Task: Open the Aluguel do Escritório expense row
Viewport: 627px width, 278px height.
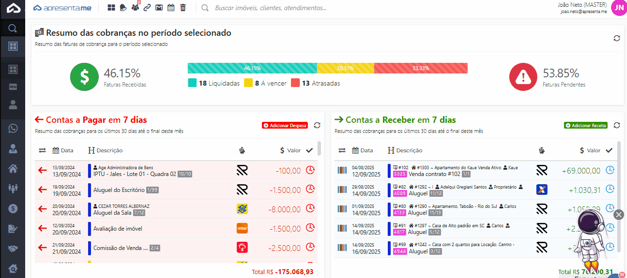Action: [121, 190]
